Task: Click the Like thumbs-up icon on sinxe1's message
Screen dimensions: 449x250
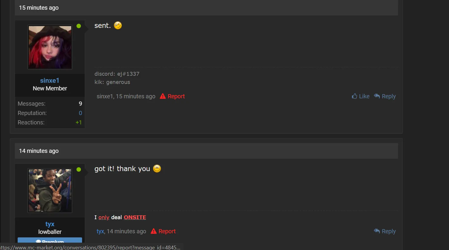Action: click(x=355, y=96)
